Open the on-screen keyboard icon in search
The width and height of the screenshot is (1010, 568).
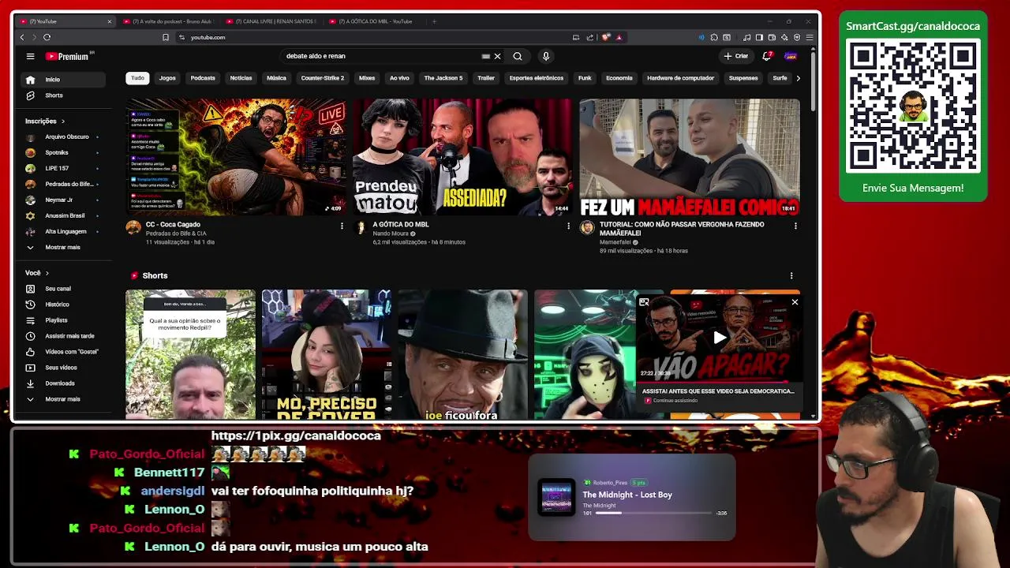coord(485,56)
